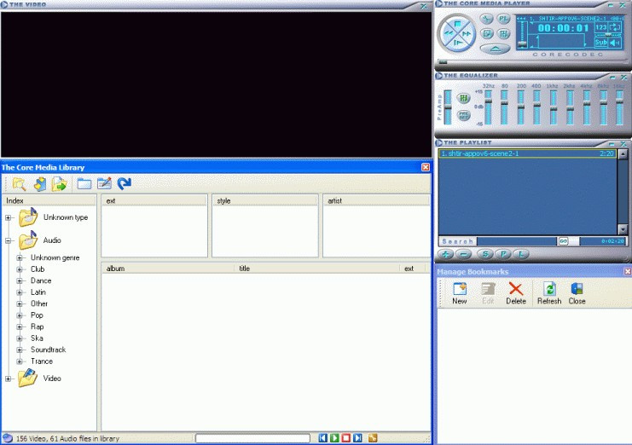Click the blue refresh arrow in library toolbar
This screenshot has width=632, height=445.
(x=125, y=183)
